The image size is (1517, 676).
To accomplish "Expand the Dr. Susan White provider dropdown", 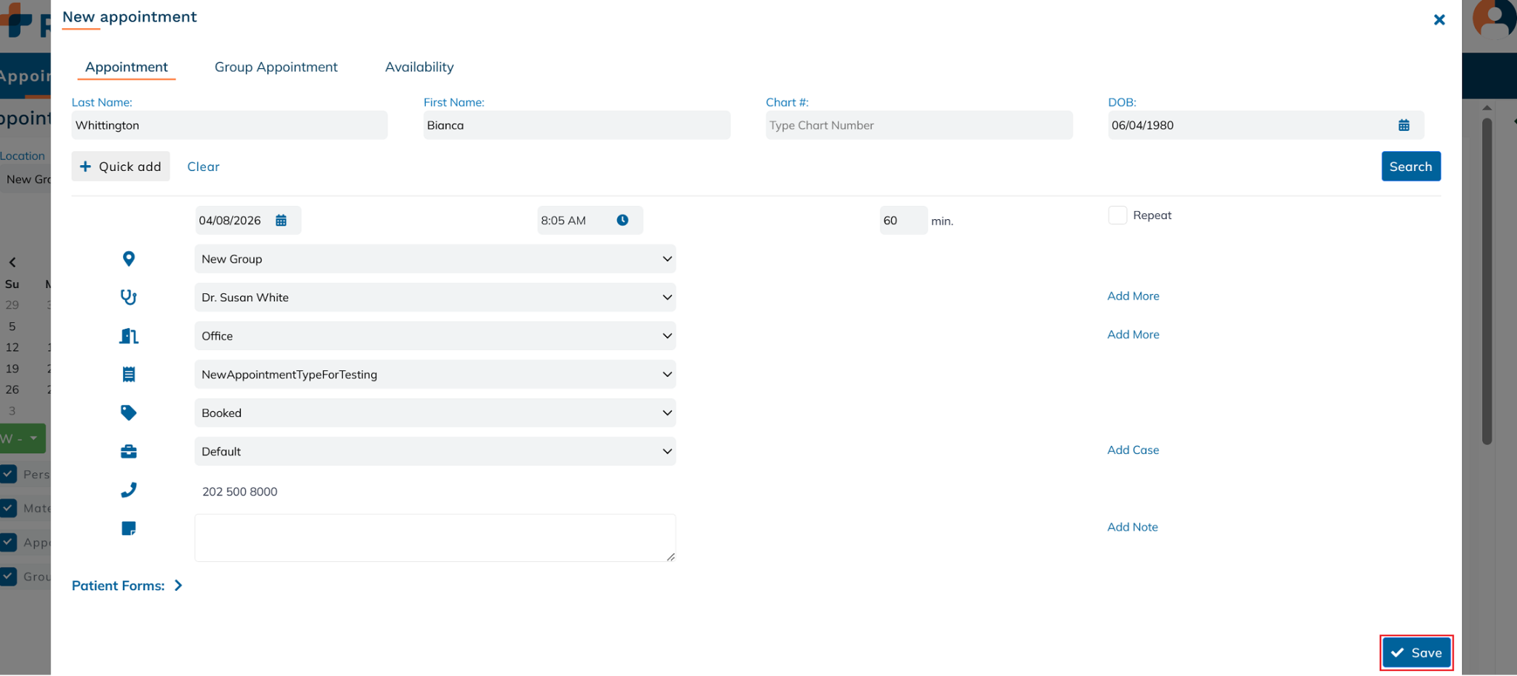I will pyautogui.click(x=435, y=298).
